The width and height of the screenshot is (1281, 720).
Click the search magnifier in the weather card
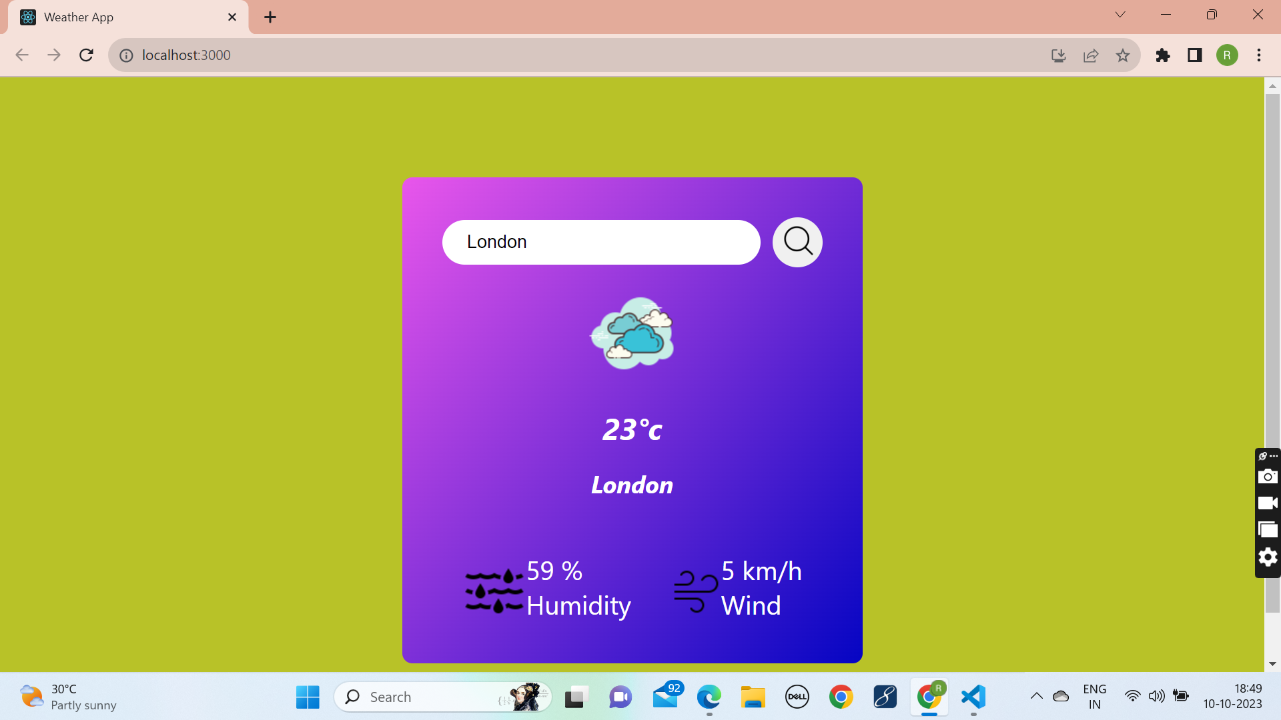click(797, 242)
